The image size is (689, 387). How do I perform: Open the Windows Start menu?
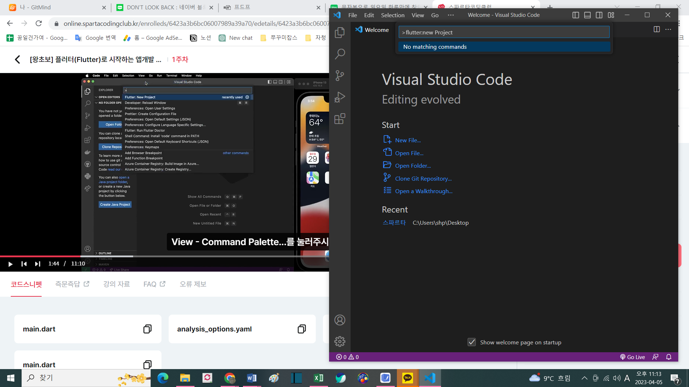pos(11,378)
